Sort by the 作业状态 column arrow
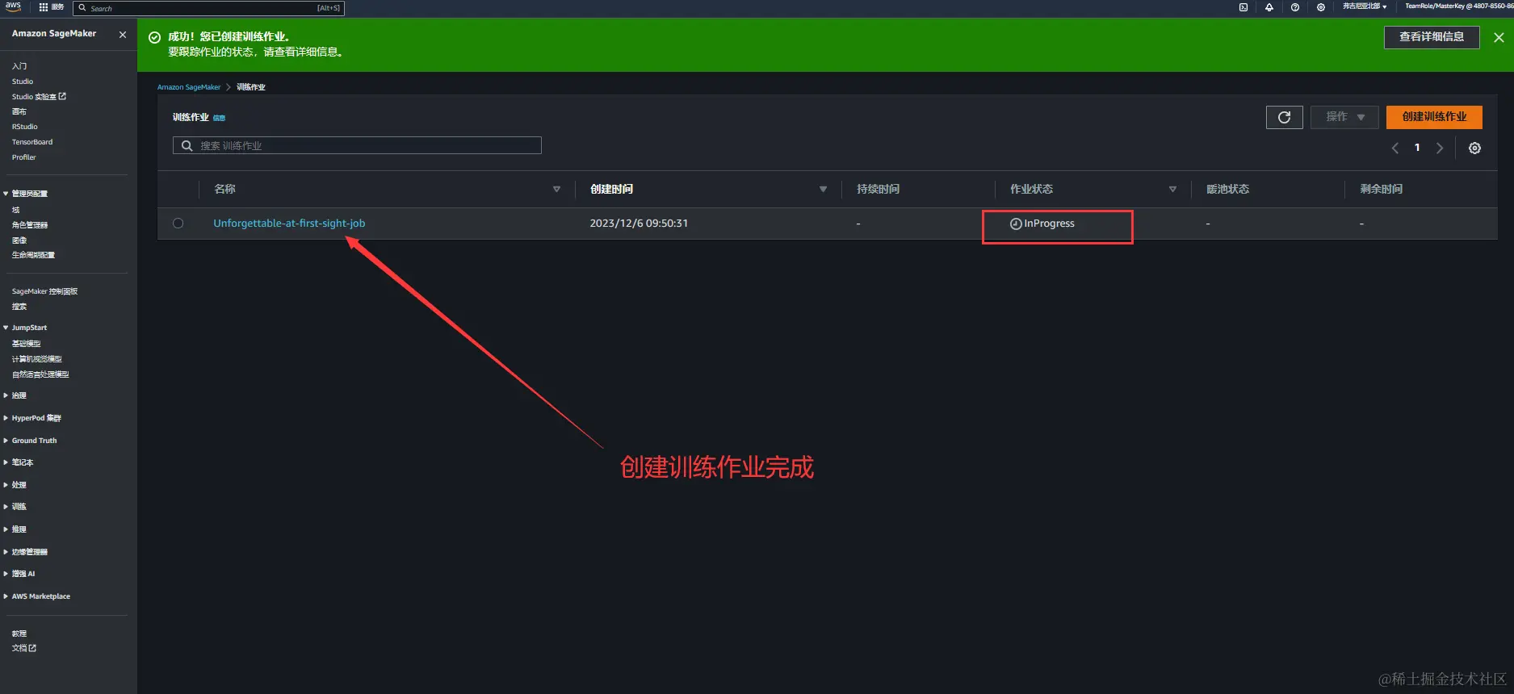 (x=1172, y=190)
